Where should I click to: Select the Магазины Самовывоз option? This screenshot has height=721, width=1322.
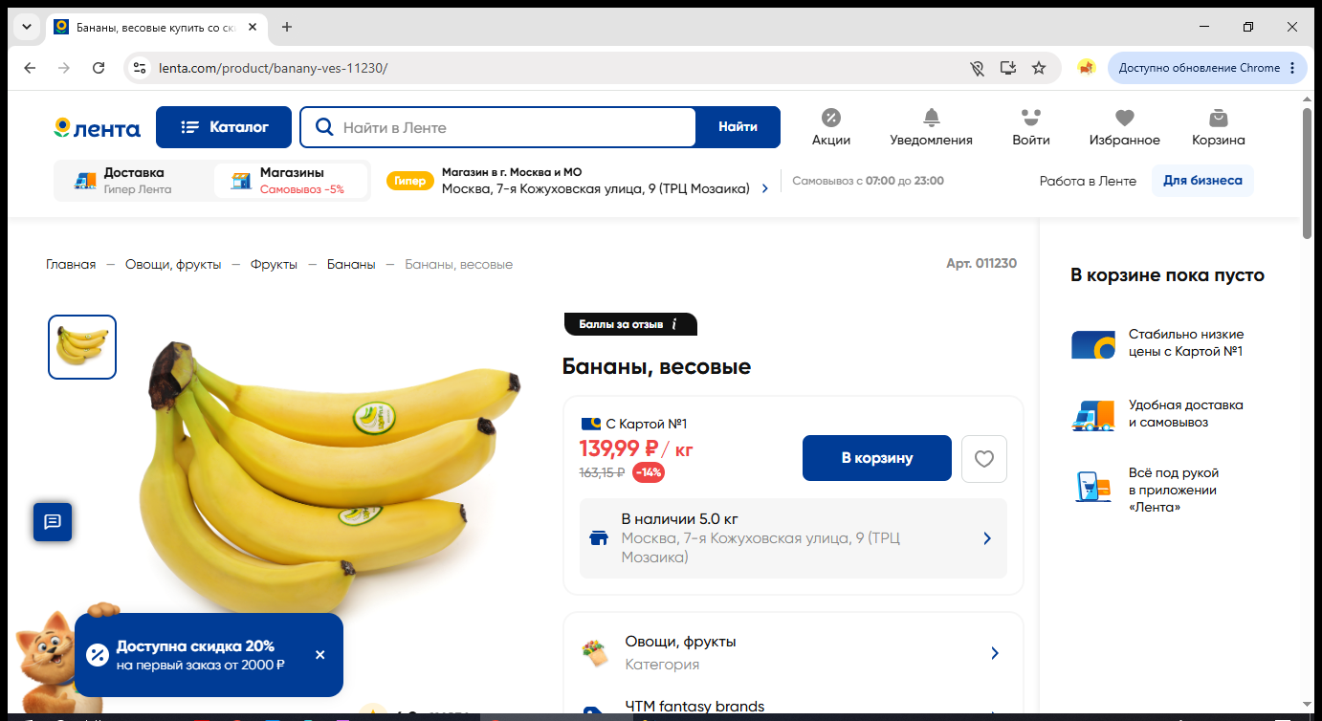(291, 181)
